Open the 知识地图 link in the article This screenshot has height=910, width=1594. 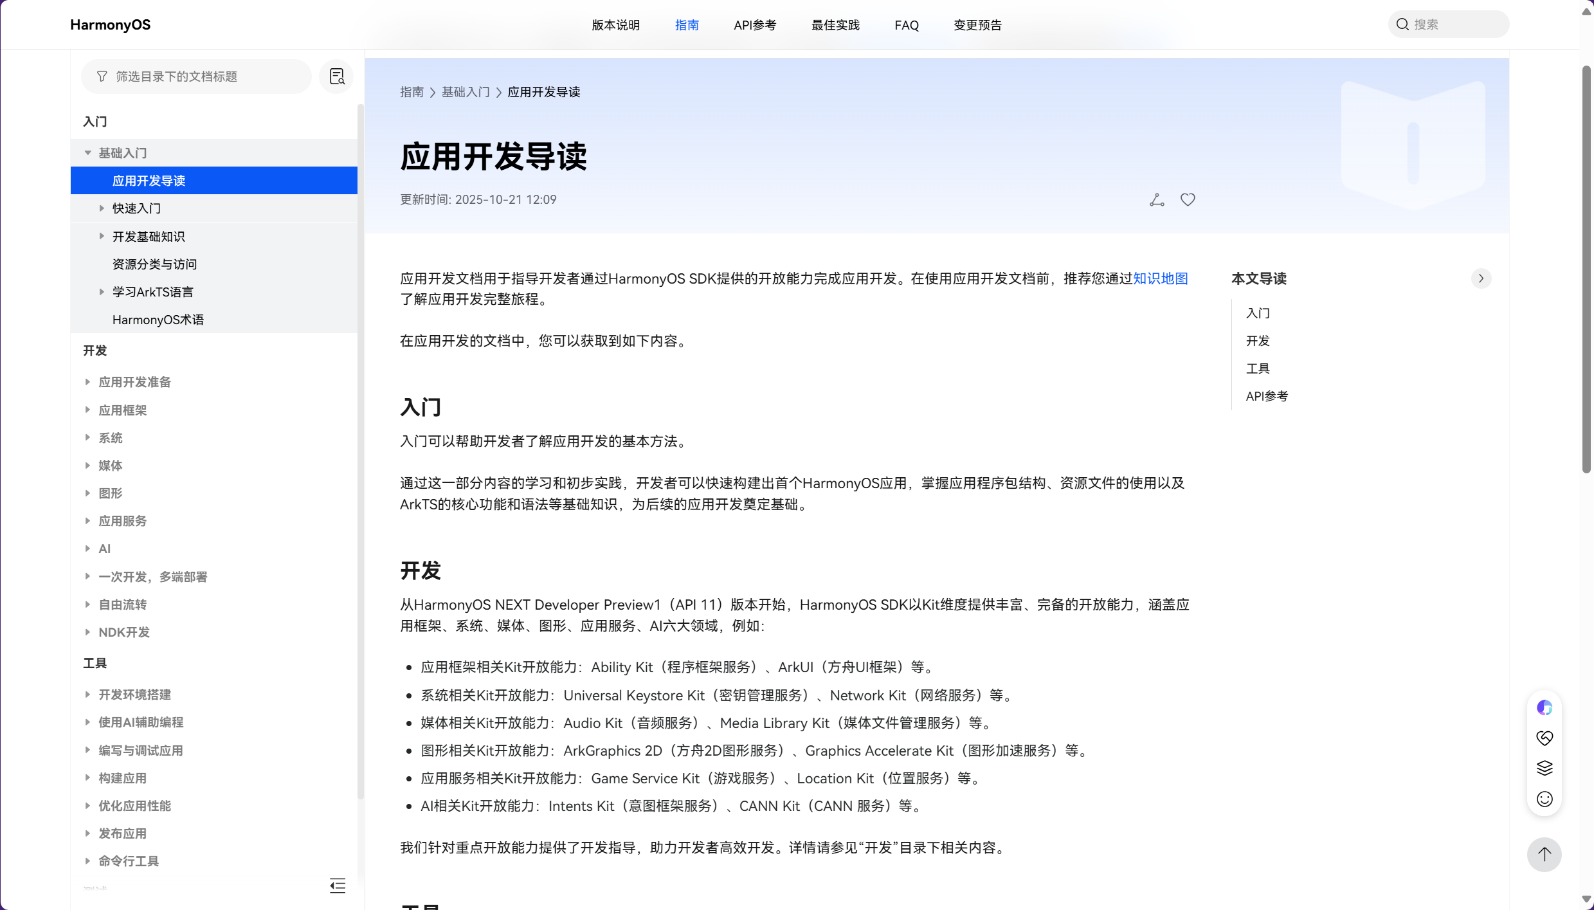point(1160,278)
